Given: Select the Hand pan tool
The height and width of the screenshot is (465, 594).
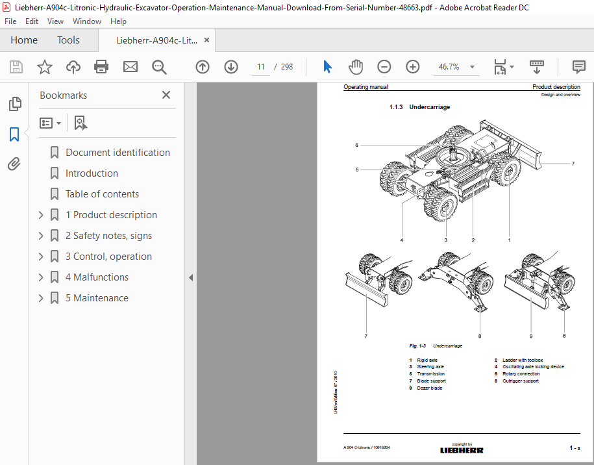Looking at the screenshot, I should pyautogui.click(x=356, y=67).
